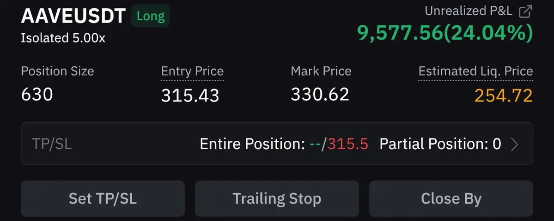
Task: Click the green 9,577.56(24.04%) profit value
Action: [x=445, y=34]
